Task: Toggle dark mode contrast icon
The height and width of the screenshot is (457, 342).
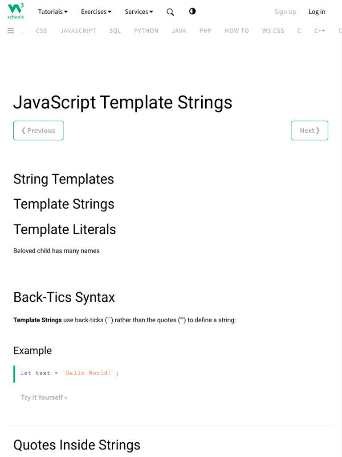Action: click(x=192, y=12)
